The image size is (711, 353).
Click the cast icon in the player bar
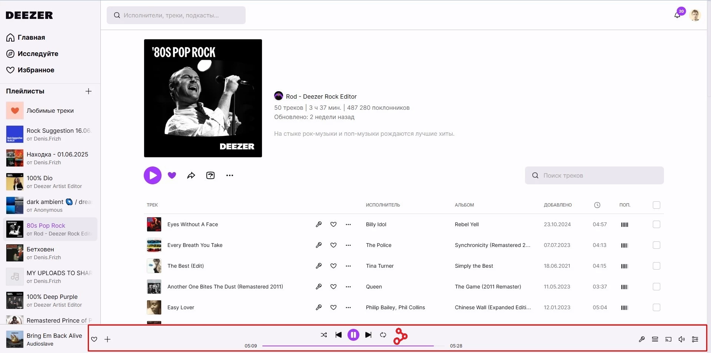pos(668,339)
